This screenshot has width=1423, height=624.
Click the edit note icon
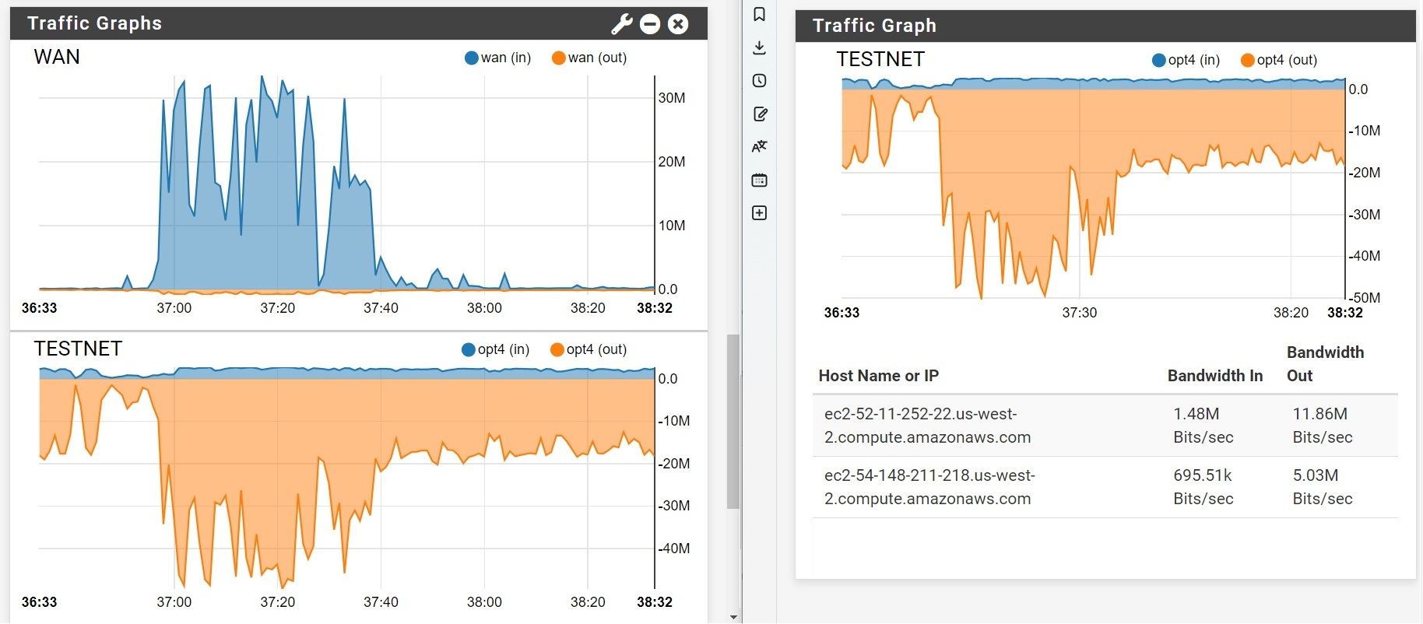pos(760,114)
